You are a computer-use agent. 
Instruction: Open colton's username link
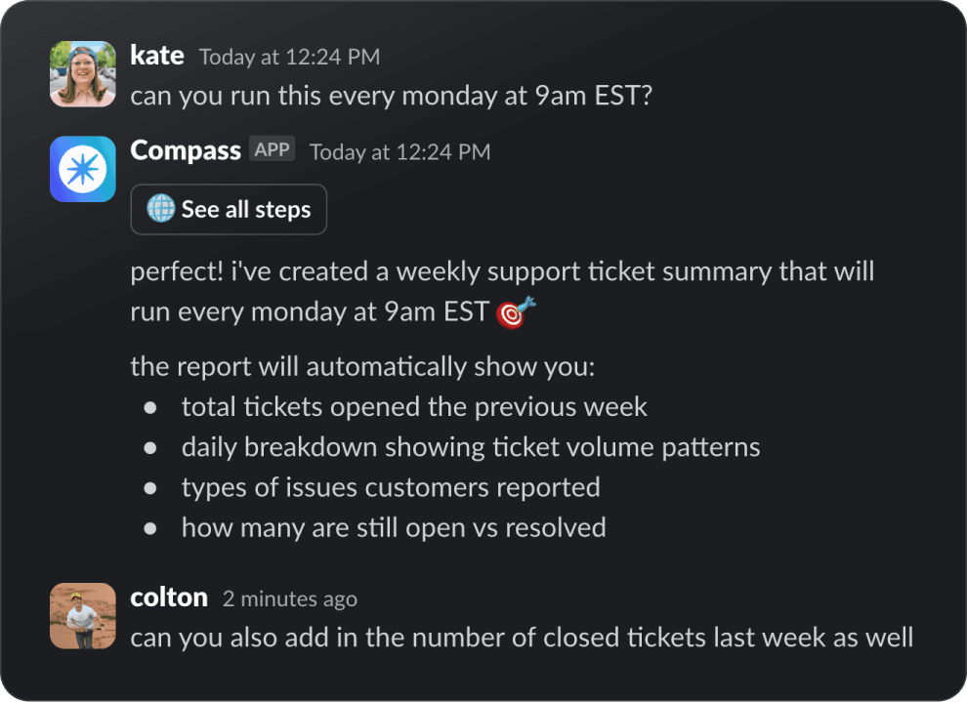[x=169, y=596]
